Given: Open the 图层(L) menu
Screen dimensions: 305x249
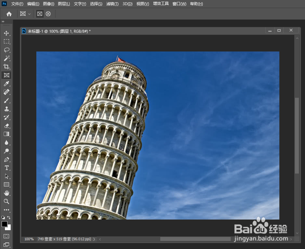Looking at the screenshot, I should tap(64, 4).
